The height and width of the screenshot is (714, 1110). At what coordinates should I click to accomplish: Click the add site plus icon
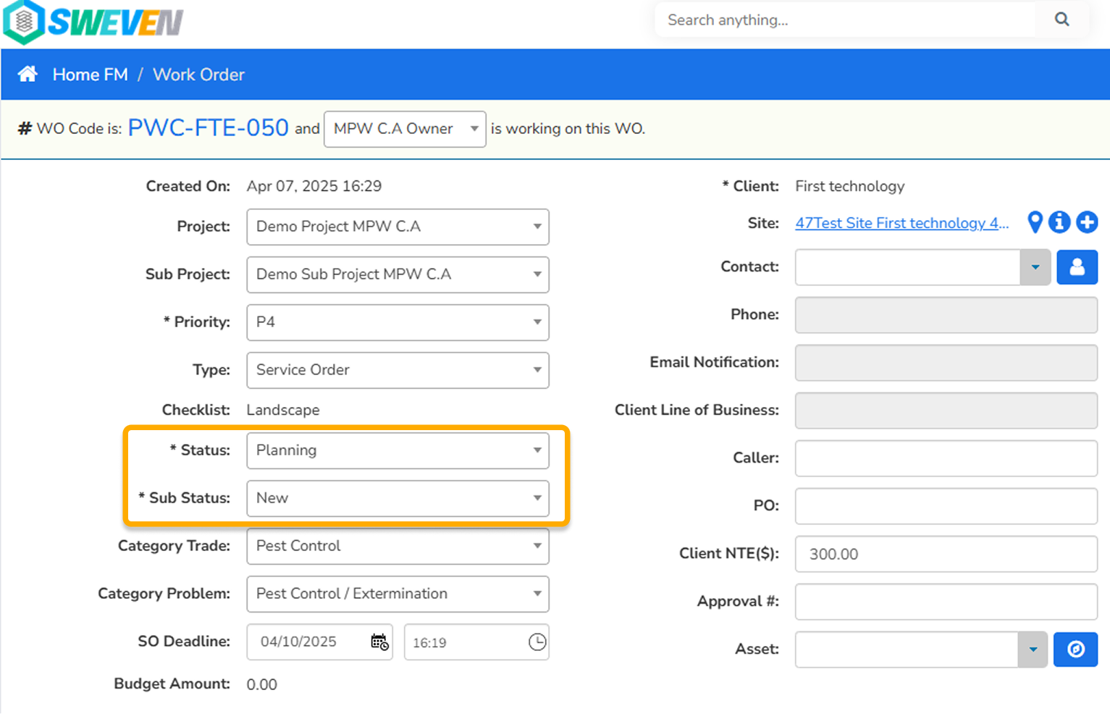pyautogui.click(x=1087, y=222)
